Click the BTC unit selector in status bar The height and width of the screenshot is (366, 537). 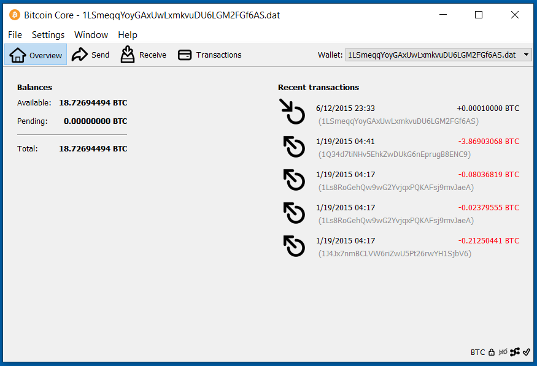477,352
